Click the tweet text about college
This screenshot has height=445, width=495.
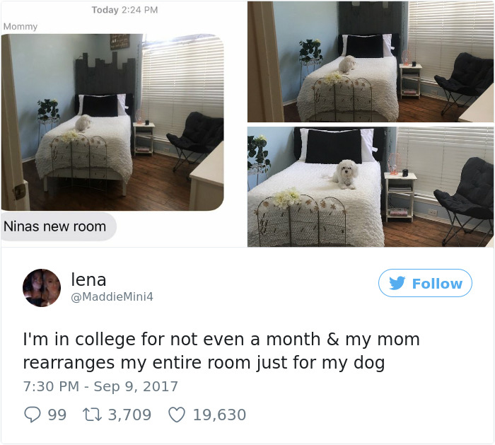[x=221, y=351]
